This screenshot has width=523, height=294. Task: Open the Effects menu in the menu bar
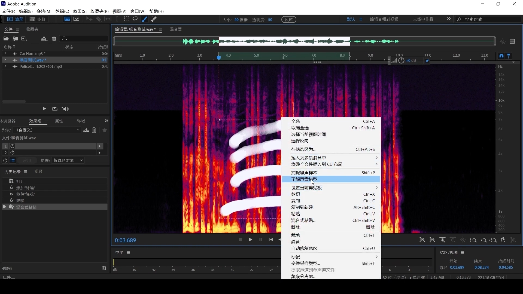[80, 11]
